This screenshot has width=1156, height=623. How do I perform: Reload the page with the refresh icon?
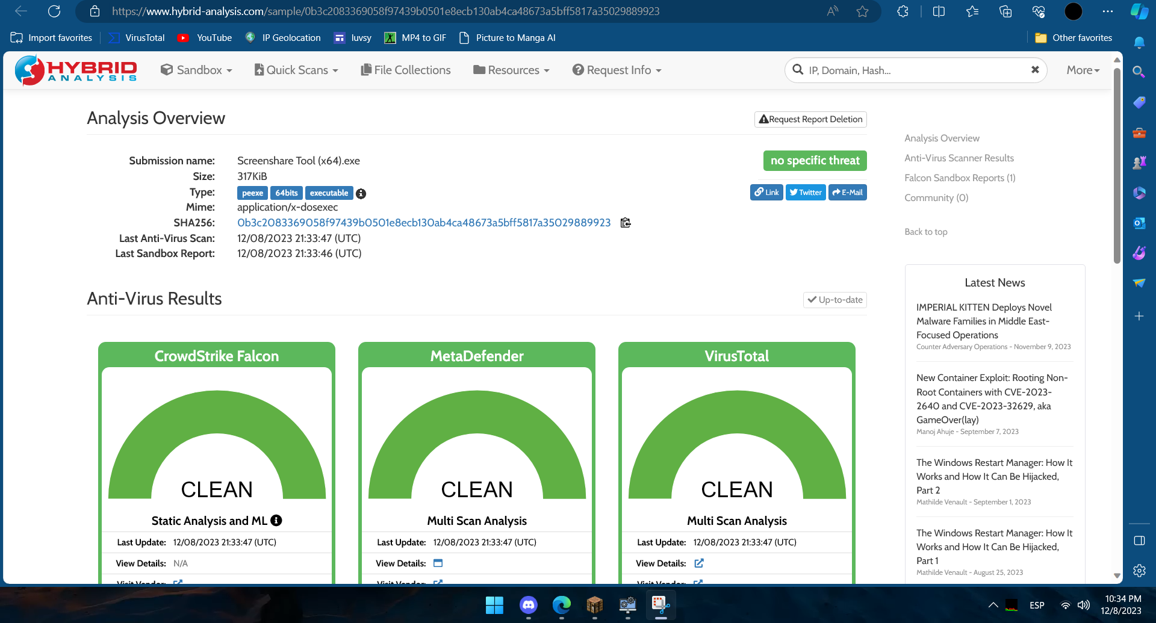(54, 11)
